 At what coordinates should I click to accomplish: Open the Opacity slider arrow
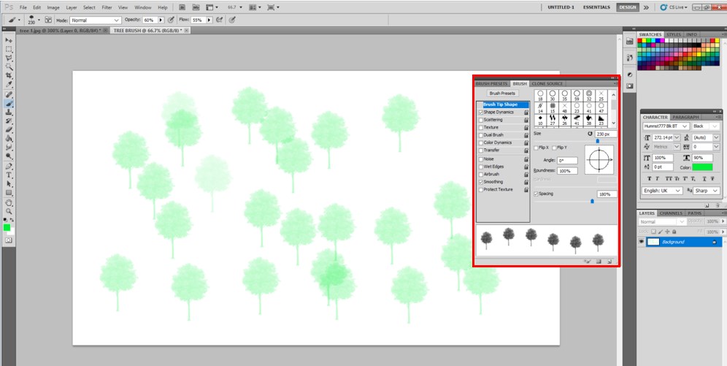pos(161,20)
